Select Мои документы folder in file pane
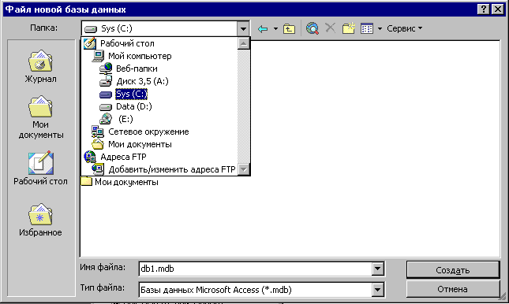 tap(119, 182)
